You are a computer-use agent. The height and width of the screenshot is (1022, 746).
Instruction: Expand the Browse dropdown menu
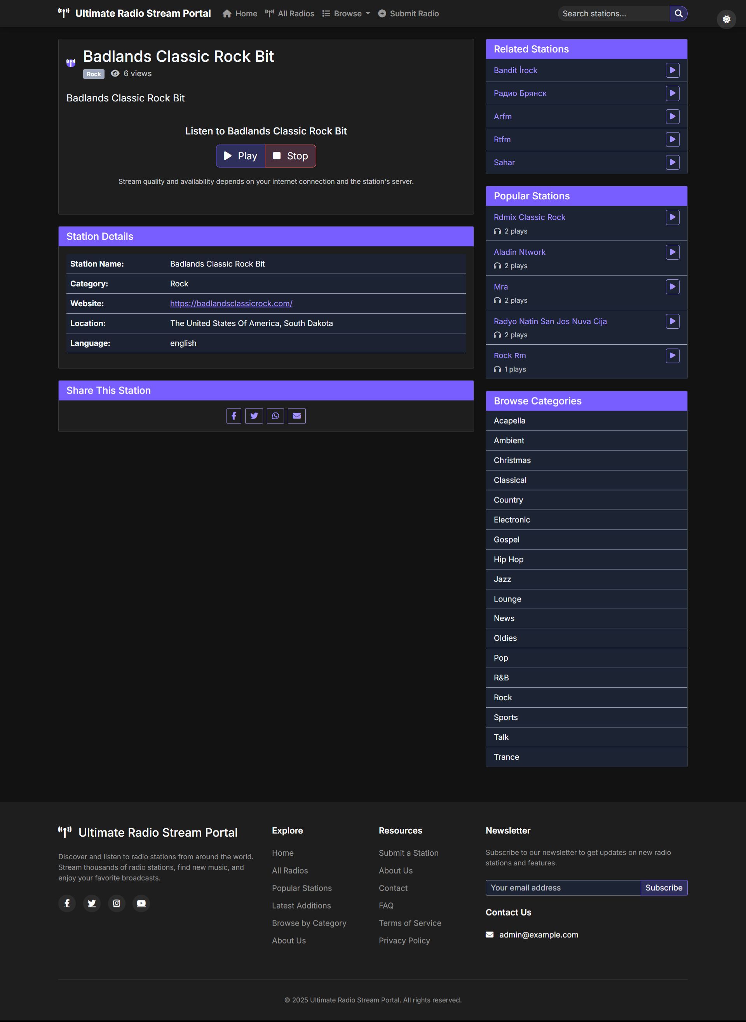point(346,14)
